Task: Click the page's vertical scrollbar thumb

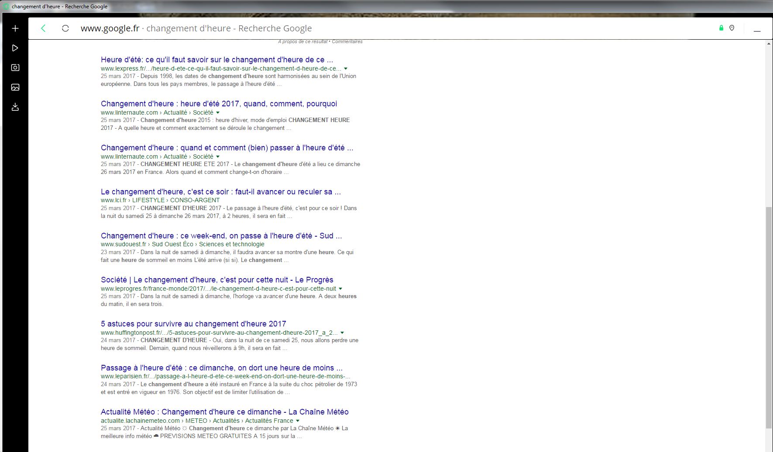Action: coord(769,317)
